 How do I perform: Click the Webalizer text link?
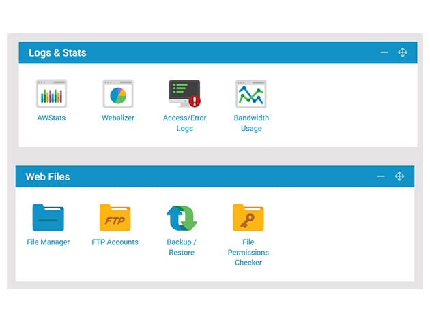click(118, 118)
